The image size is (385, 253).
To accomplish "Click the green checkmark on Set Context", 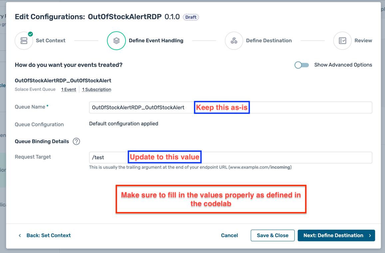I will click(x=30, y=34).
